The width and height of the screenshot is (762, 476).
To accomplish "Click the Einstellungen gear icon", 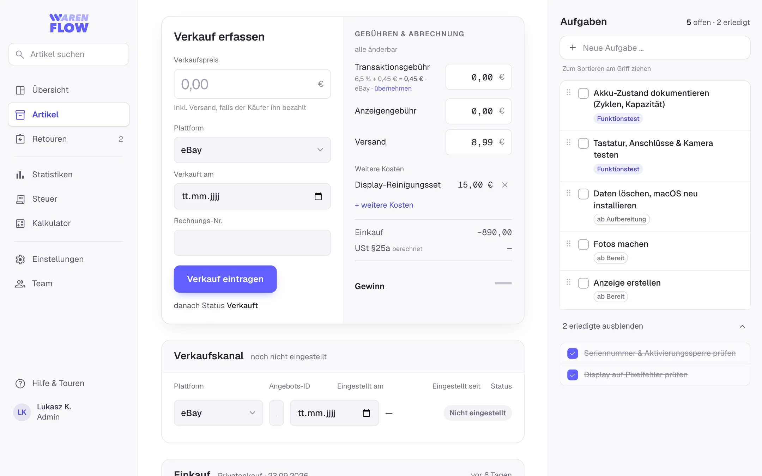I will pyautogui.click(x=20, y=260).
